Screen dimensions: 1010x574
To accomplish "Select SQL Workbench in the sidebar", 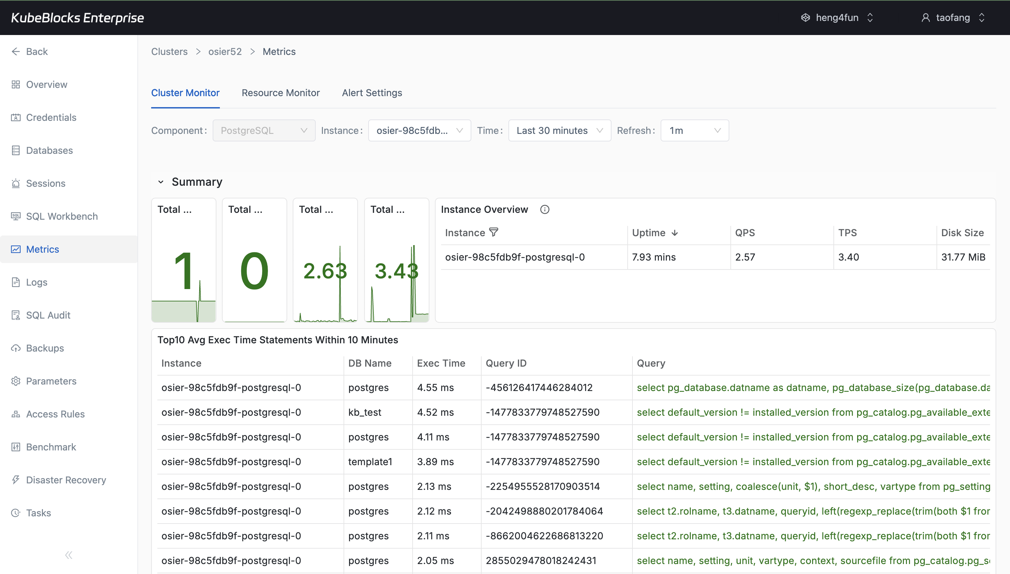I will 61,216.
